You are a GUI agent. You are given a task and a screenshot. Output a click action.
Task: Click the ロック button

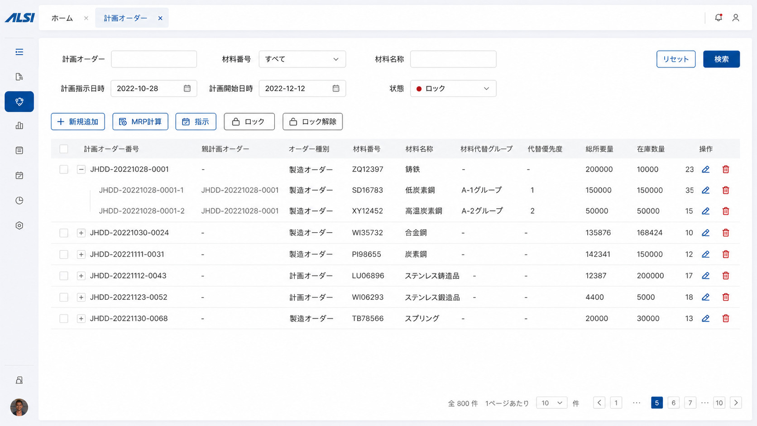tap(249, 122)
